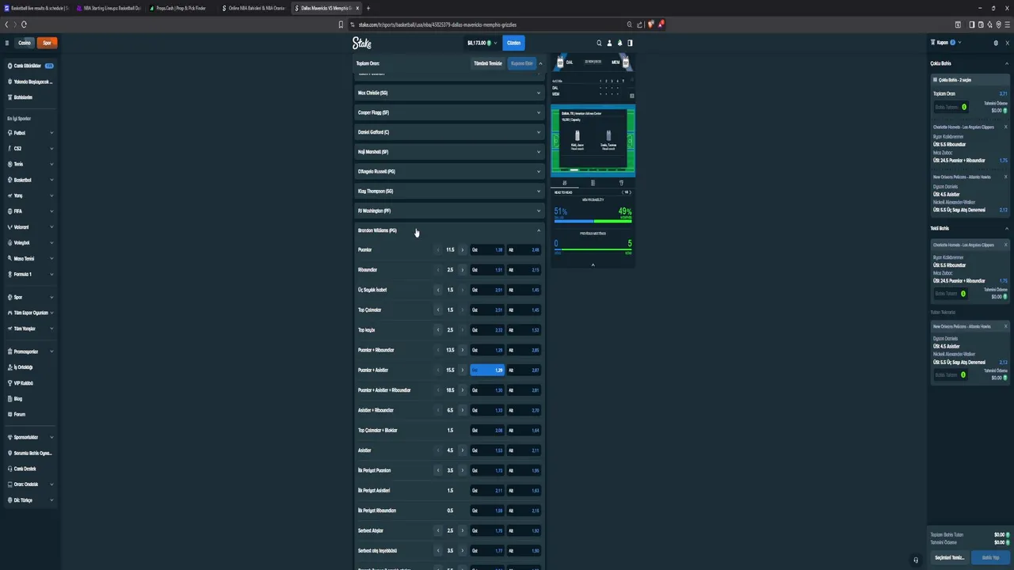This screenshot has width=1014, height=570.
Task: Remove New Orleans Pelicans bet from Tekli Bahis
Action: [1006, 326]
